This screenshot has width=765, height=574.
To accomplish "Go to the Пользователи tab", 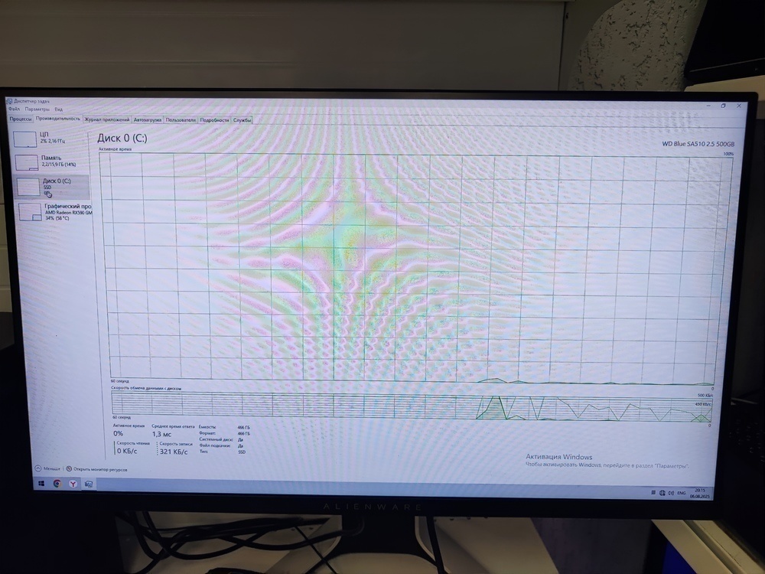I will (181, 120).
